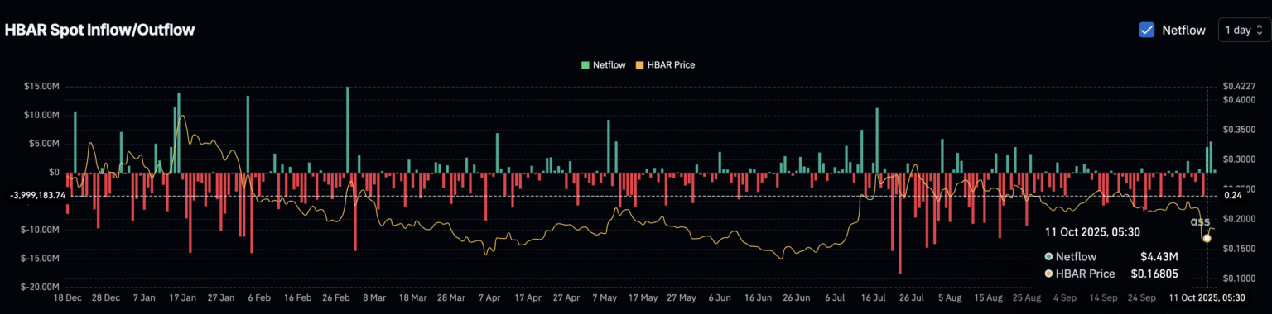The image size is (1272, 314).
Task: Click the HBAR Spot Inflow/Outflow title
Action: [100, 31]
